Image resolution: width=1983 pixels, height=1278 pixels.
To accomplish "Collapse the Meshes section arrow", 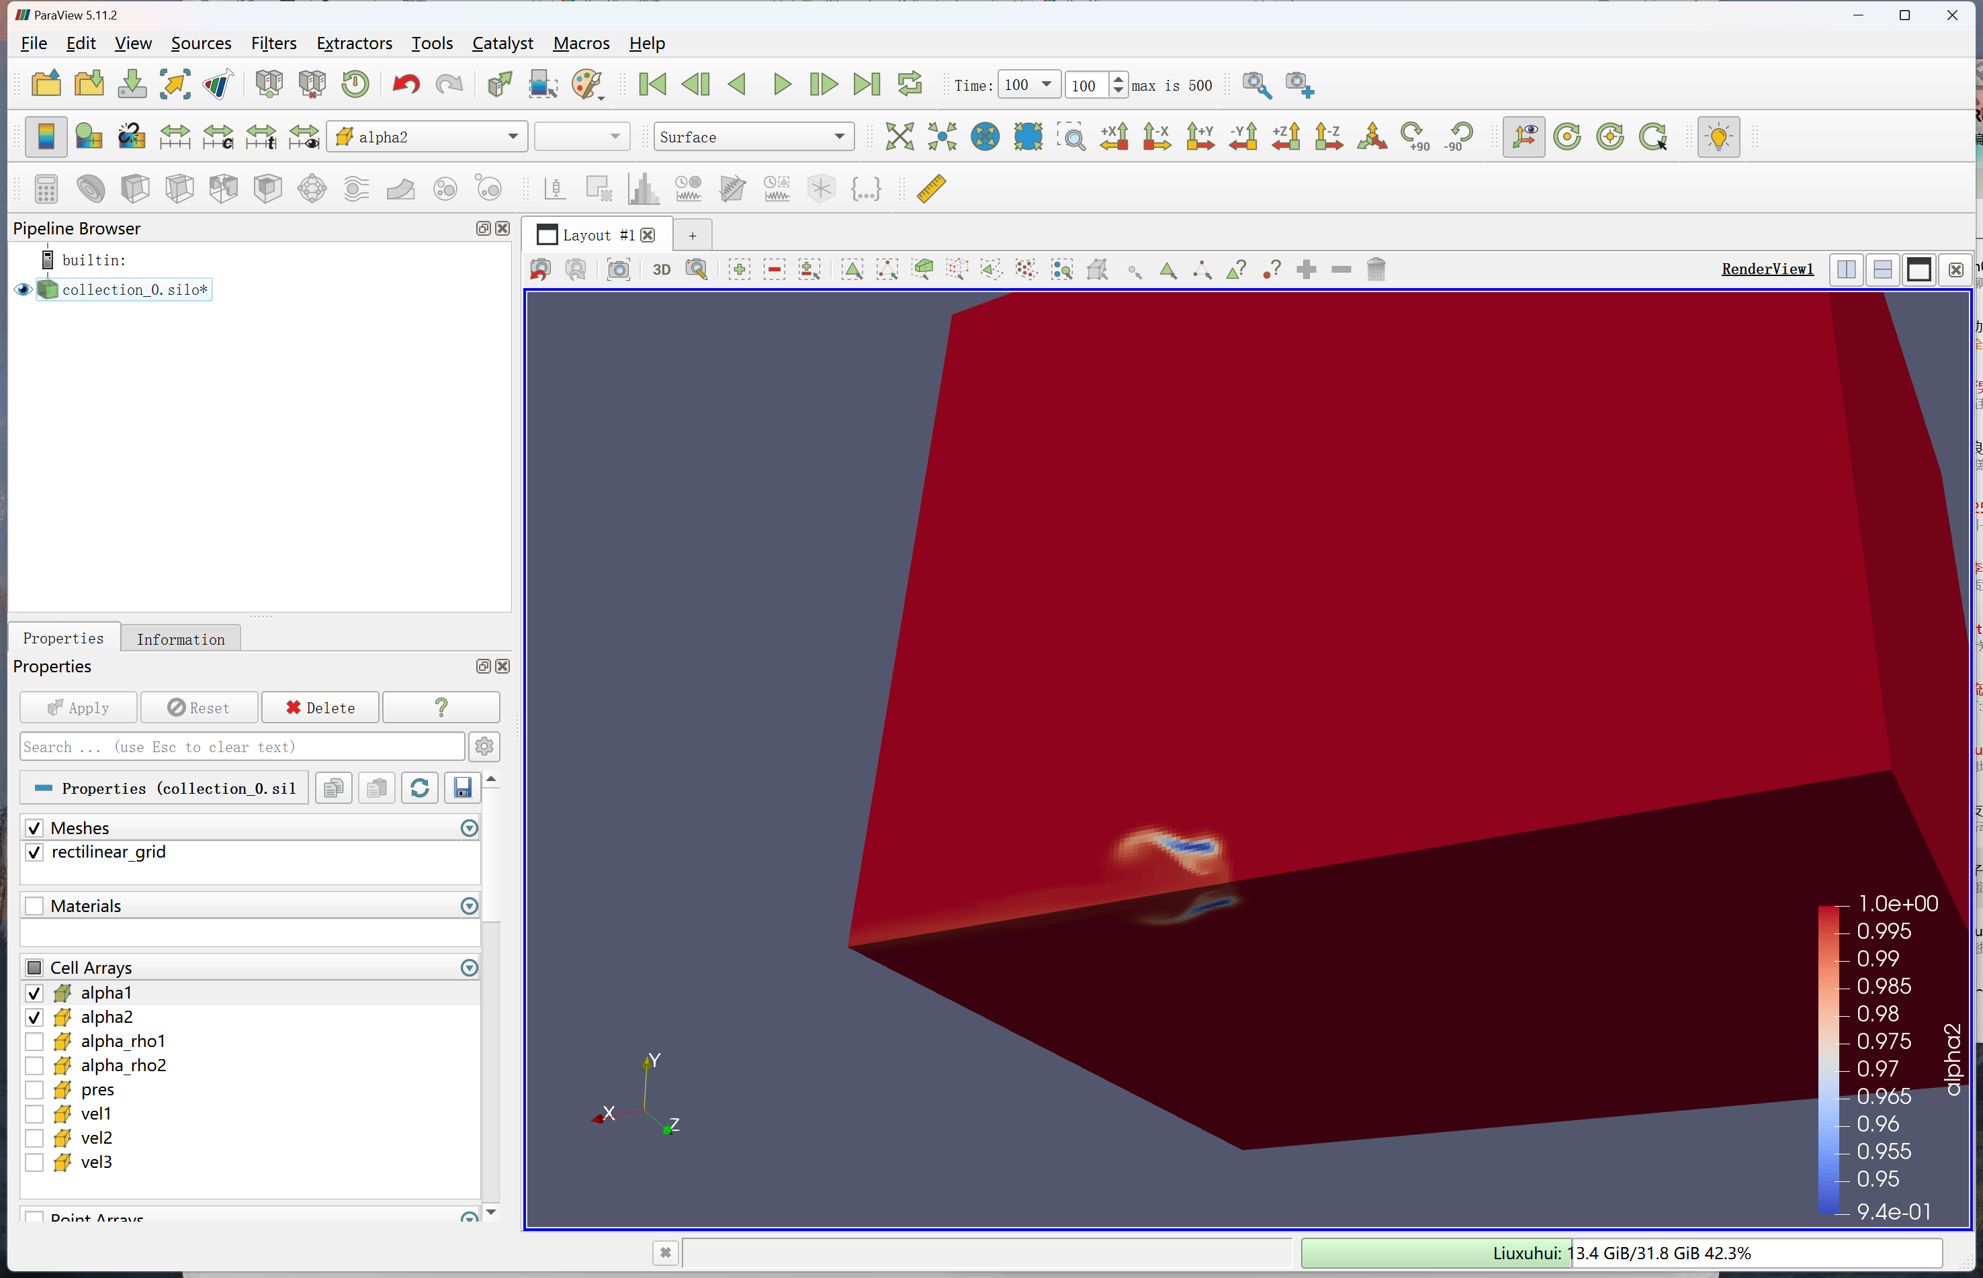I will coord(469,827).
